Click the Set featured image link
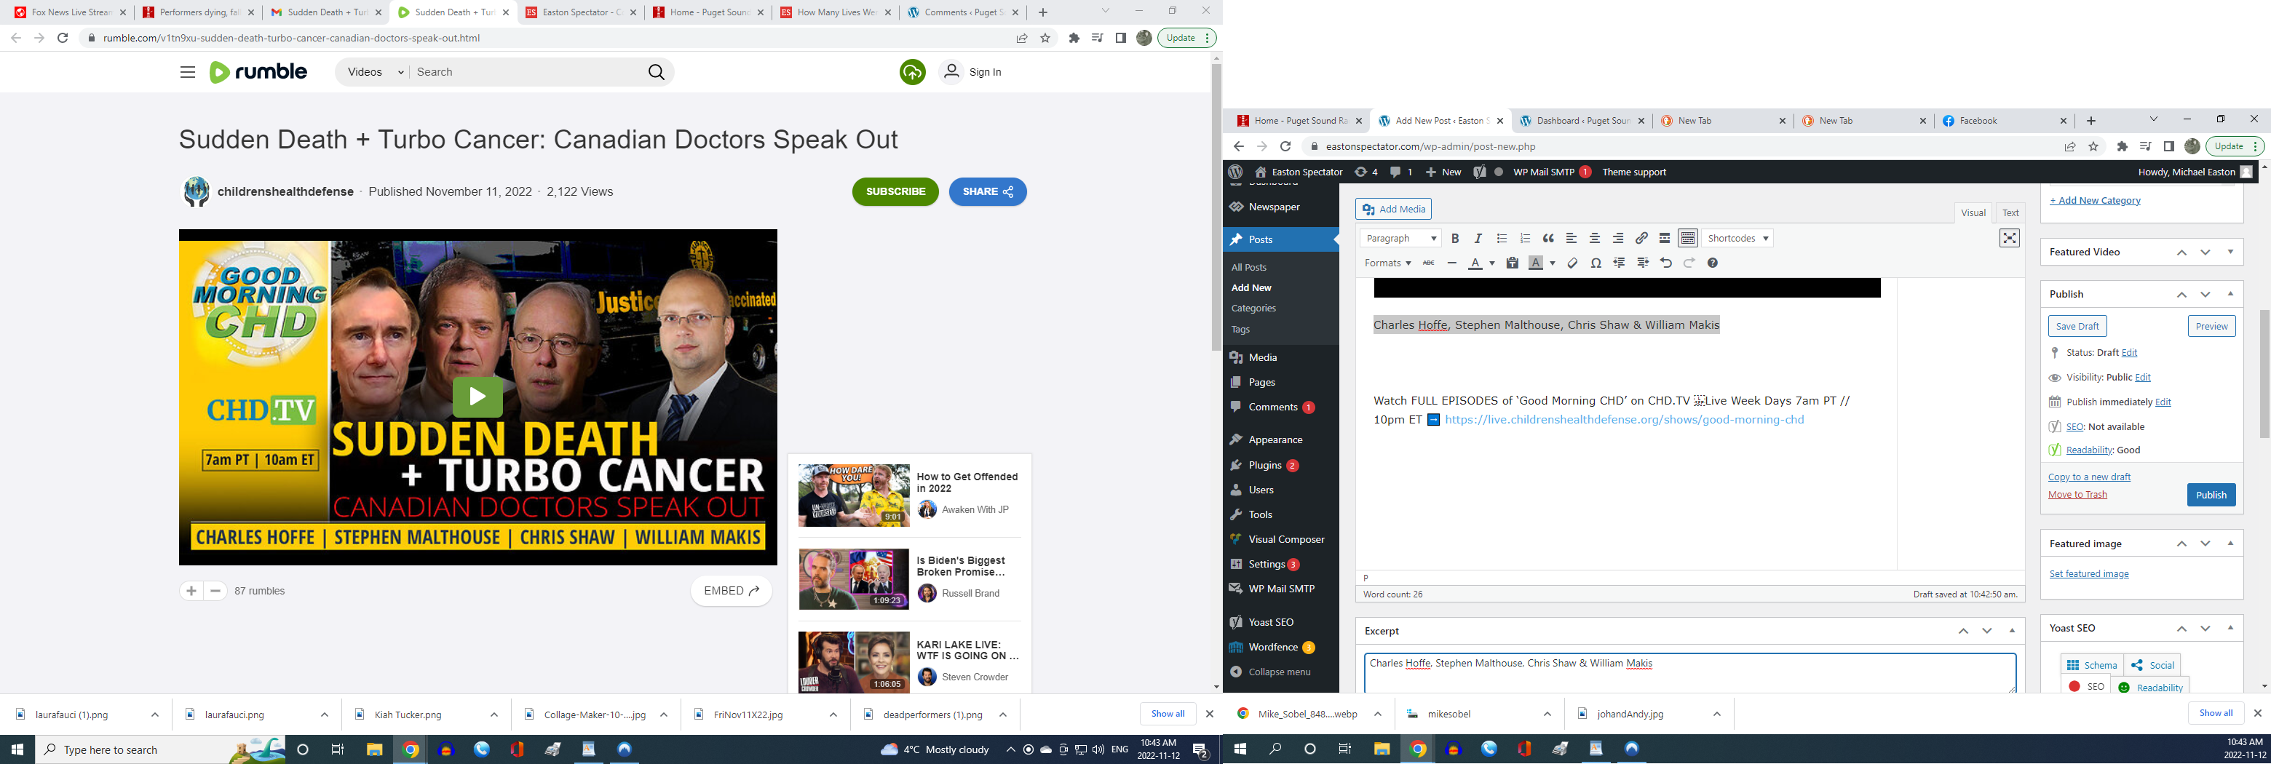This screenshot has width=2271, height=764. click(x=2088, y=573)
